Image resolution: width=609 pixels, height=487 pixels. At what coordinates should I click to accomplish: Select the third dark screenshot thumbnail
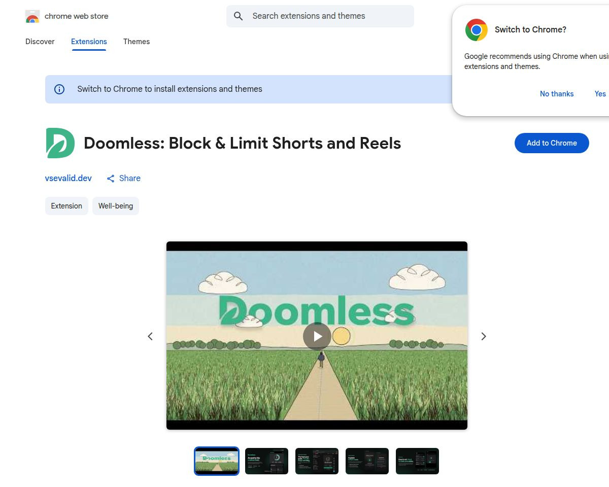tap(317, 461)
